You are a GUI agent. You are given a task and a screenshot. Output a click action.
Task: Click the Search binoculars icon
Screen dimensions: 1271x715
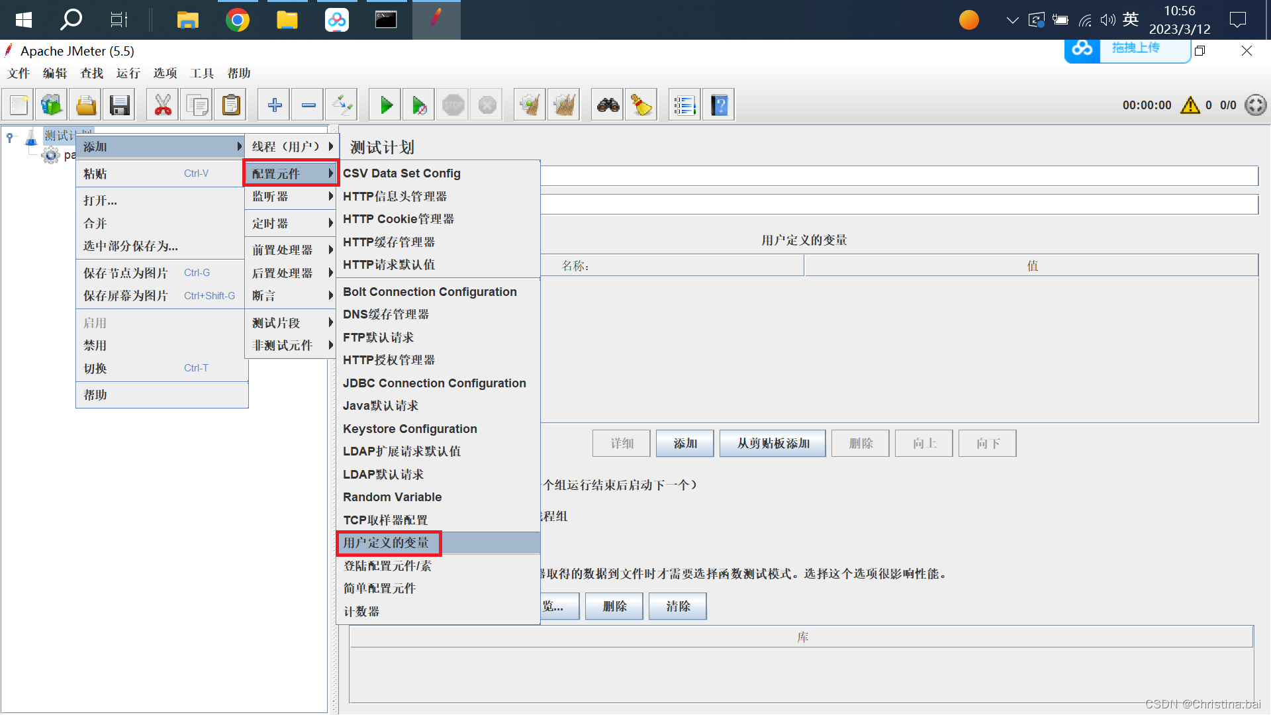tap(608, 105)
